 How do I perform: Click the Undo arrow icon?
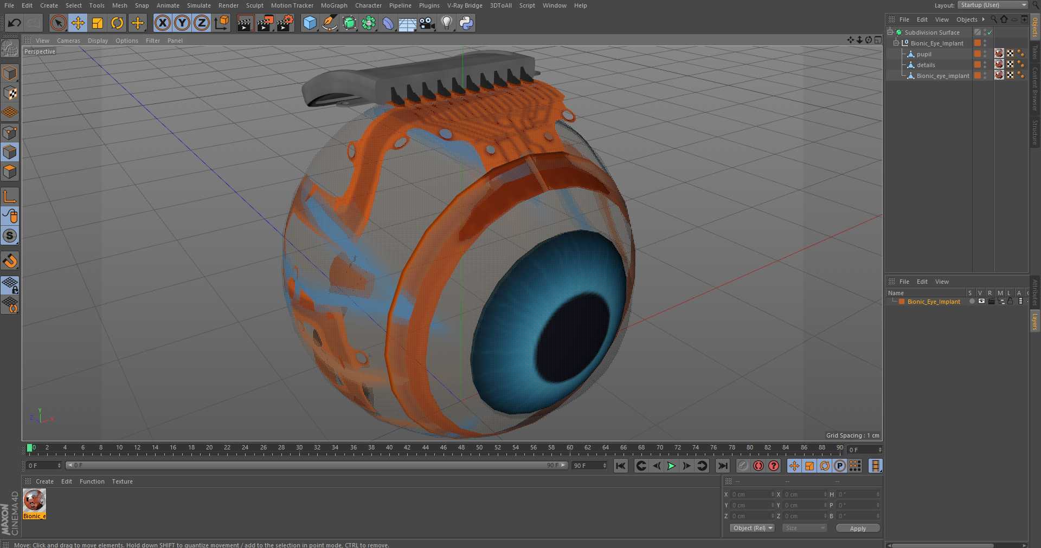(15, 23)
